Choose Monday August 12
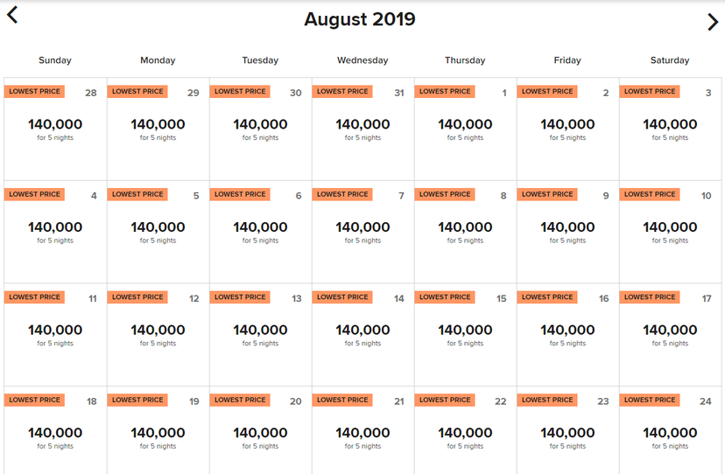This screenshot has height=474, width=725. 158,335
